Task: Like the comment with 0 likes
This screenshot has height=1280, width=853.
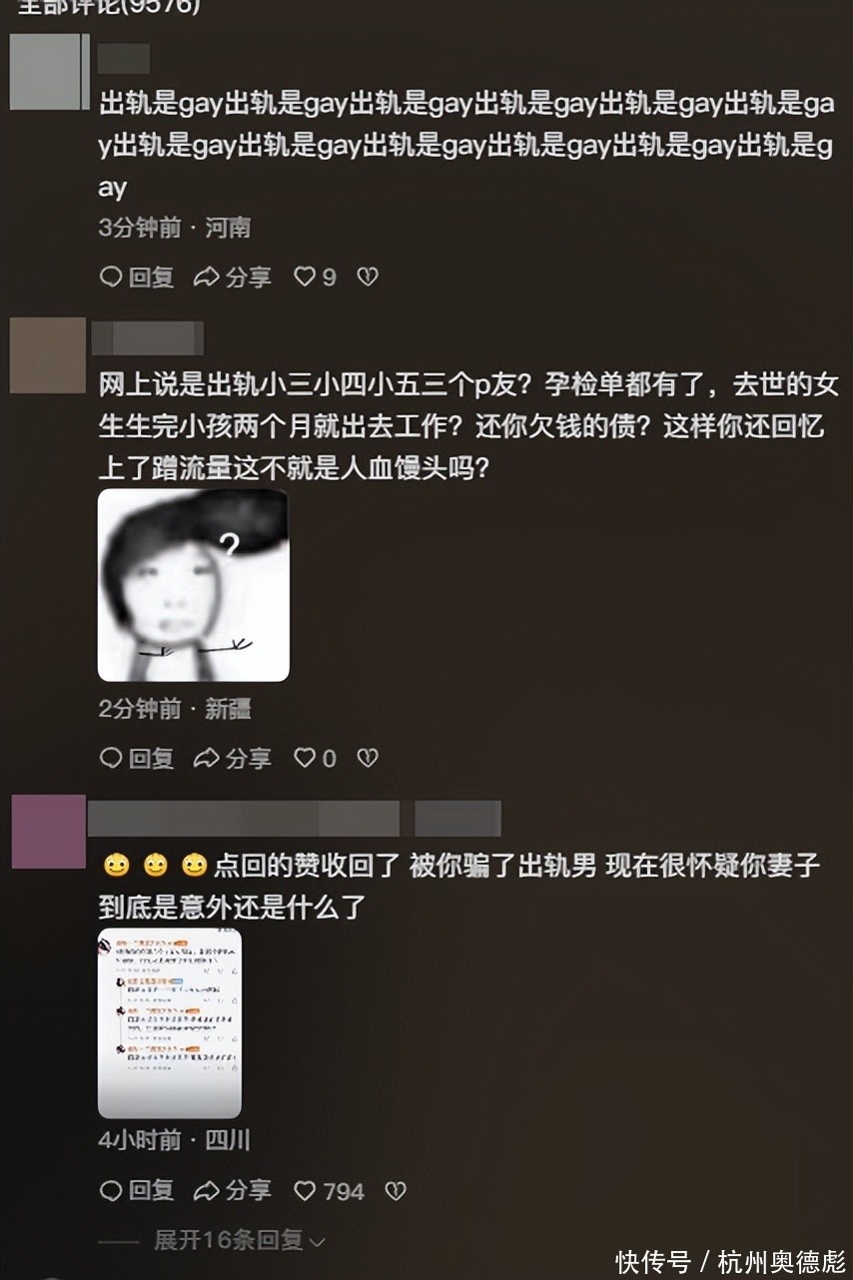Action: pyautogui.click(x=315, y=759)
